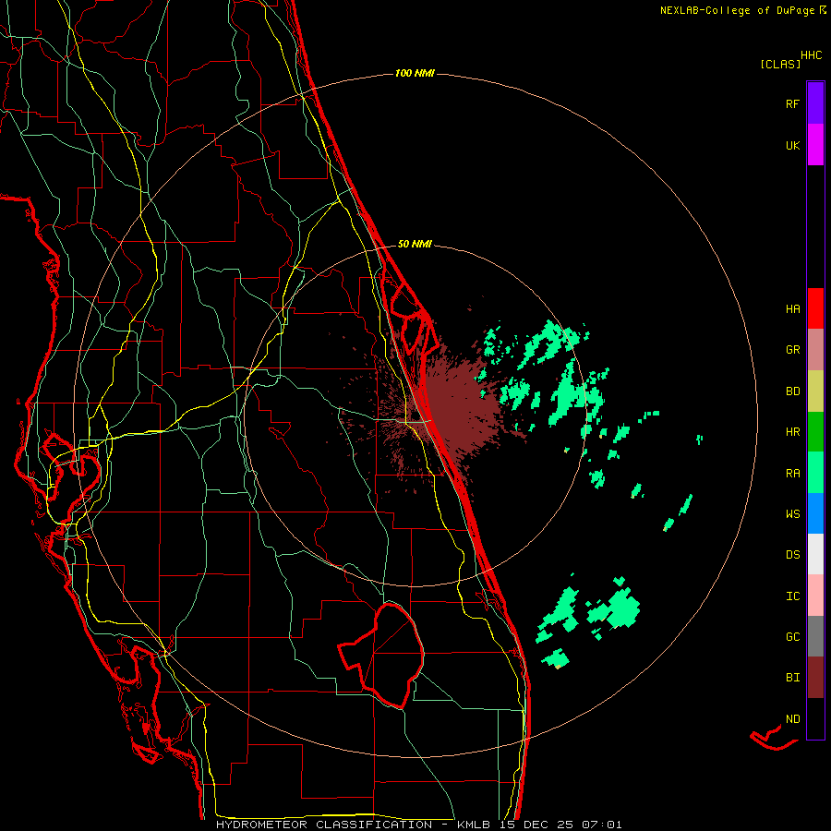The image size is (831, 831).
Task: Click the HHC product code label
Action: click(812, 55)
